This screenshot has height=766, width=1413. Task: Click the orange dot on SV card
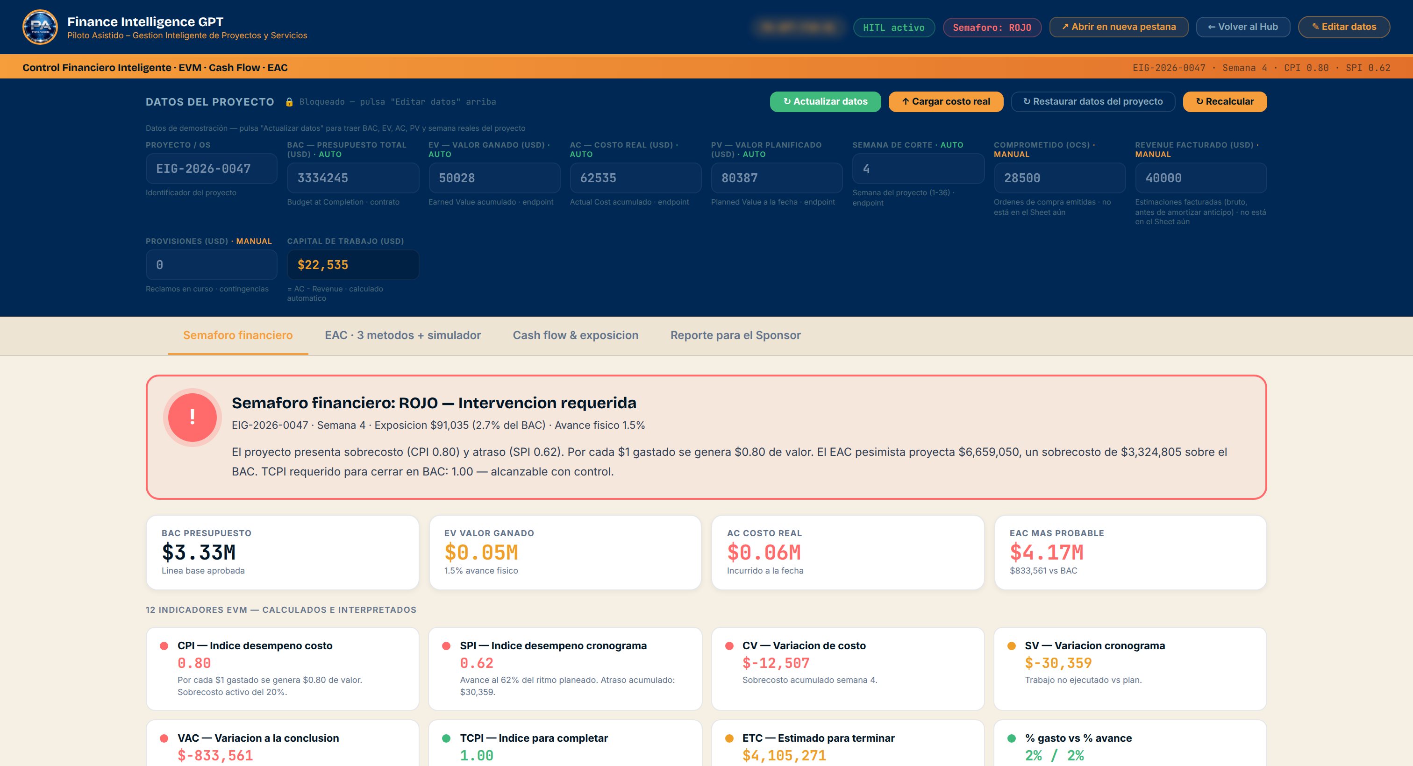tap(1012, 646)
